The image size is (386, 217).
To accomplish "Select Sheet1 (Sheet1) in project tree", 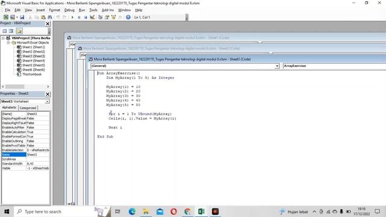I will click(x=34, y=47).
